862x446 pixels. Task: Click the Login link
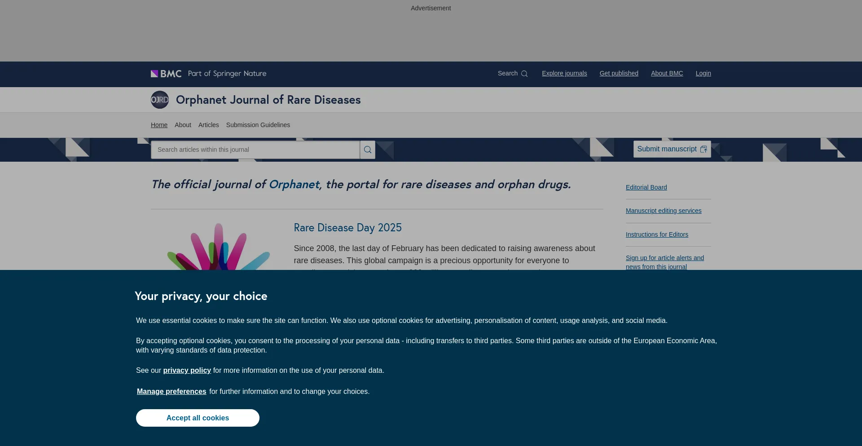703,73
